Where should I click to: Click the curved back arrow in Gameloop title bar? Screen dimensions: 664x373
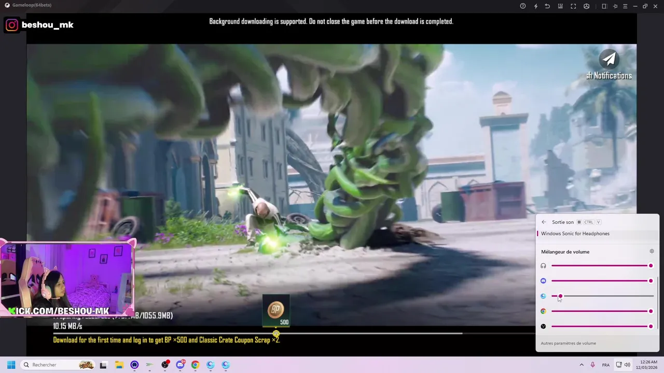(x=547, y=6)
